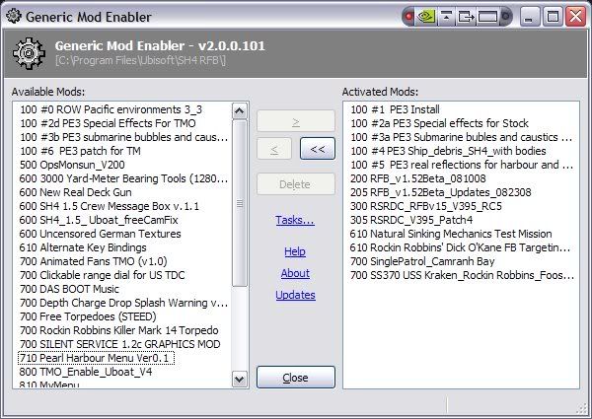
Task: Click the move-to-monitor arrow icon in title bar
Action: pos(466,17)
